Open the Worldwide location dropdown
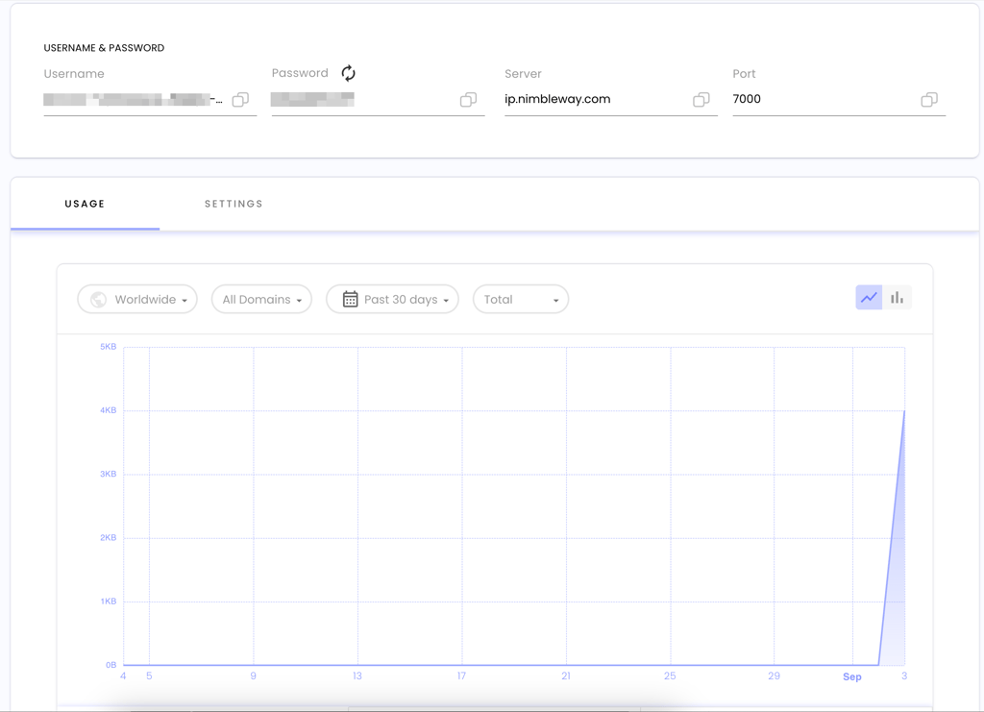Image resolution: width=984 pixels, height=712 pixels. click(137, 299)
